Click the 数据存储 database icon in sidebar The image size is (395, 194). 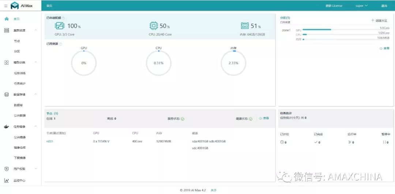(7, 95)
